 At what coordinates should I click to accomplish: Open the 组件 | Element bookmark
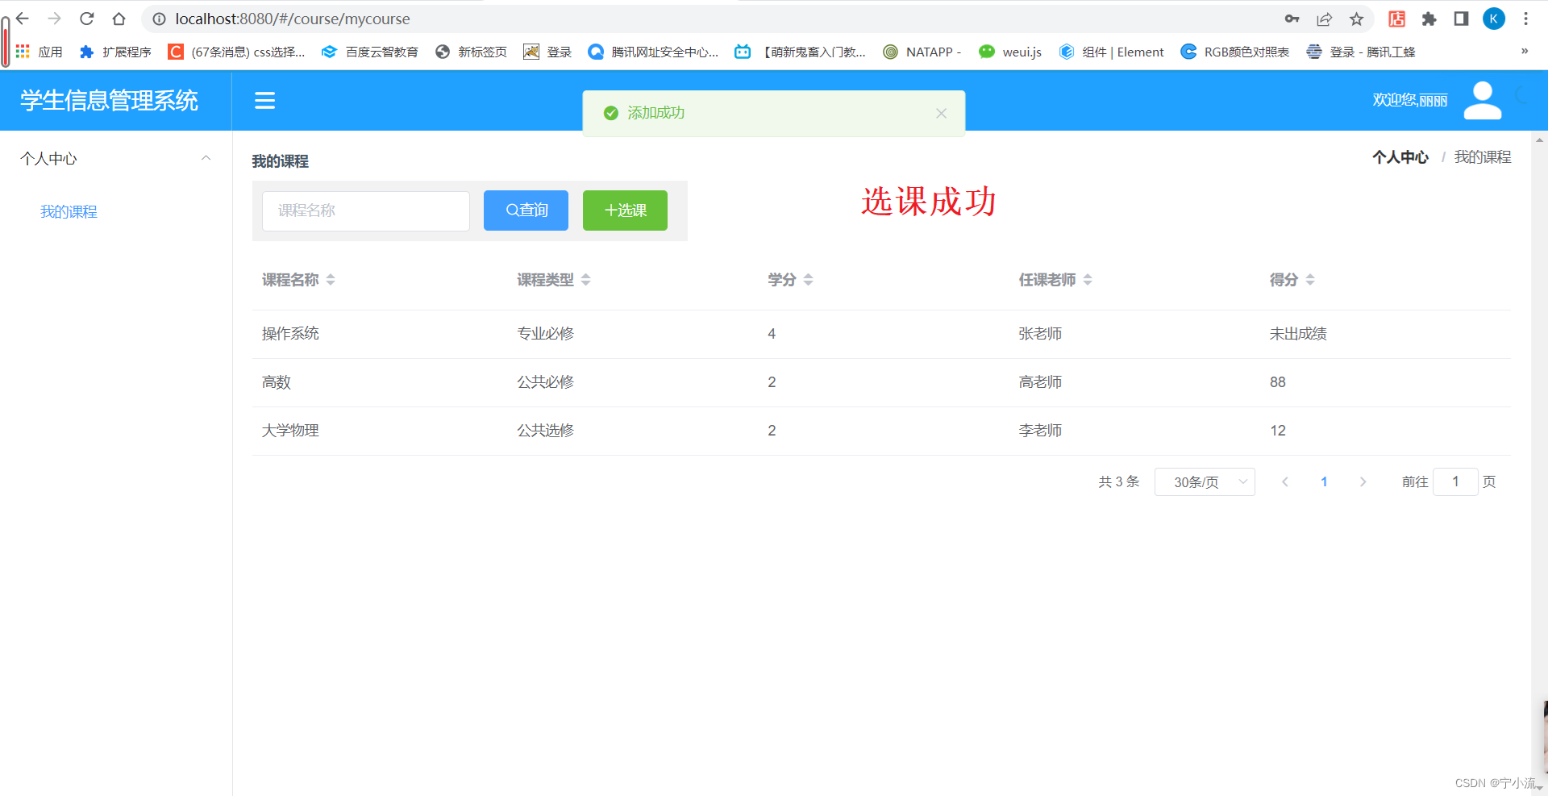[1112, 52]
